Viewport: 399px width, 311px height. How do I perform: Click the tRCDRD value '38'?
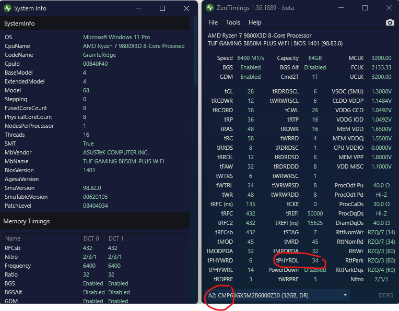point(251,110)
